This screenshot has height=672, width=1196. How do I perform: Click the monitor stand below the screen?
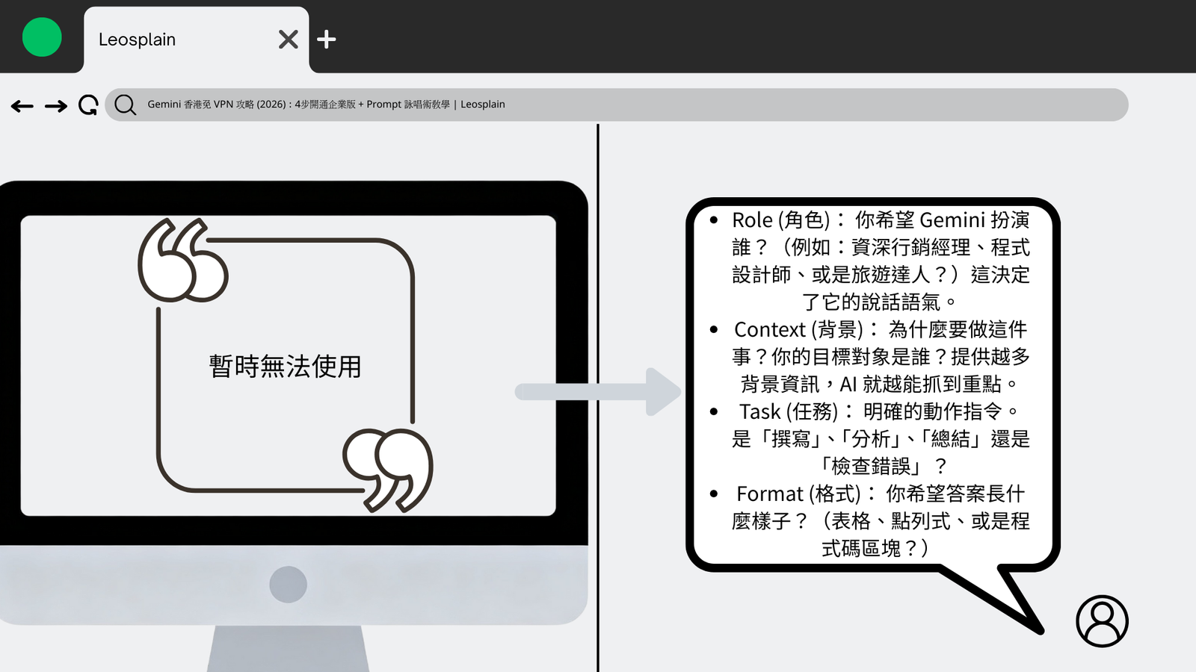(x=288, y=648)
